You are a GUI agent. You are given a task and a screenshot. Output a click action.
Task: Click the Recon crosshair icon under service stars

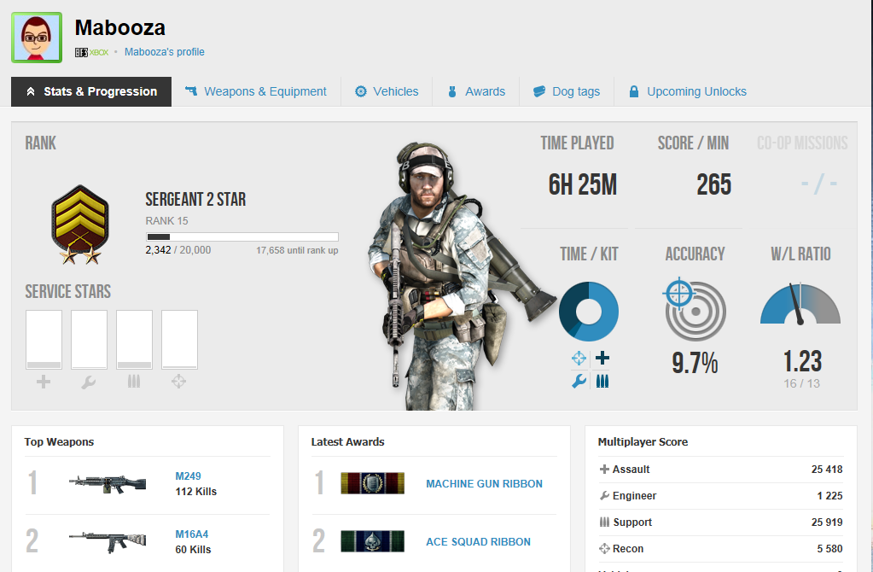pos(178,382)
